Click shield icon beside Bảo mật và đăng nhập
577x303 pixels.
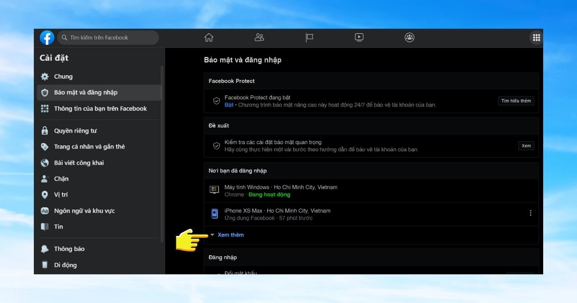tap(45, 93)
